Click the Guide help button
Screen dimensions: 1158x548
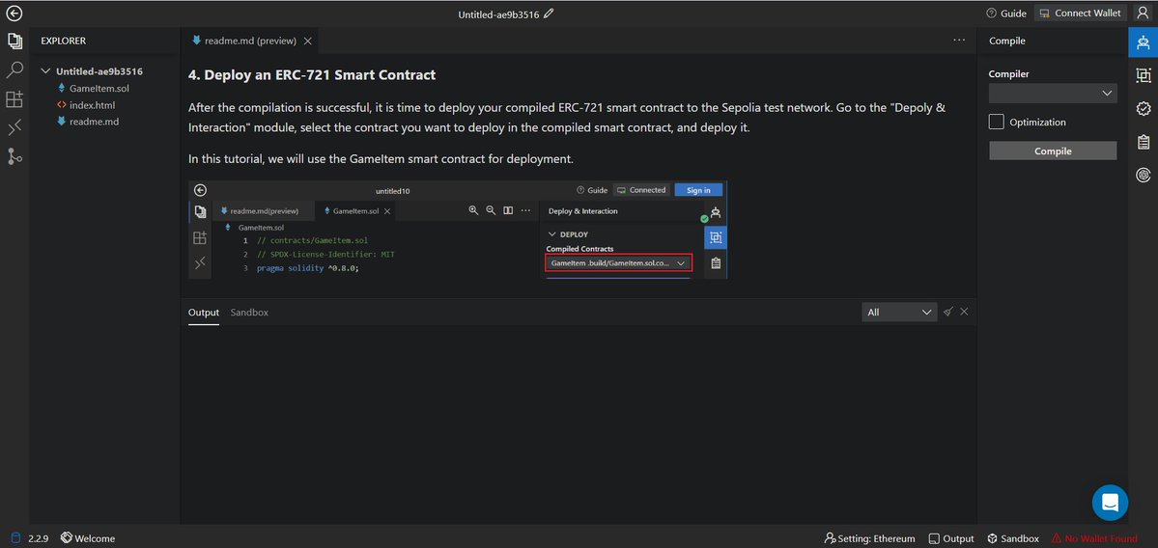1005,14
